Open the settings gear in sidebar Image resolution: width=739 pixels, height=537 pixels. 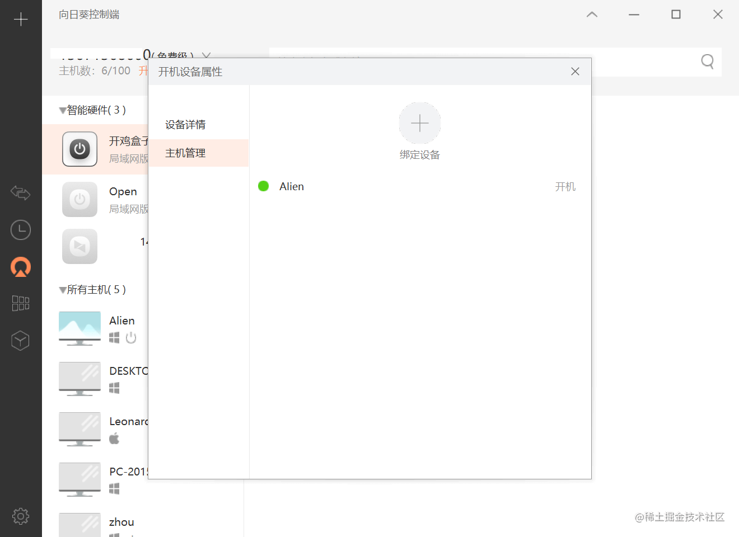pos(21,516)
